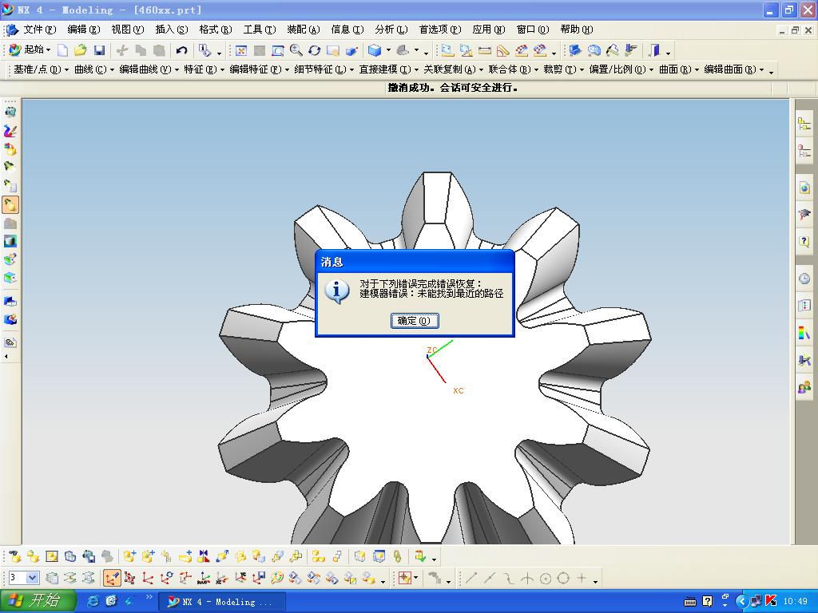Toggle the highlighted yellow icon in left sidebar
Viewport: 818px width, 613px height.
pos(10,205)
